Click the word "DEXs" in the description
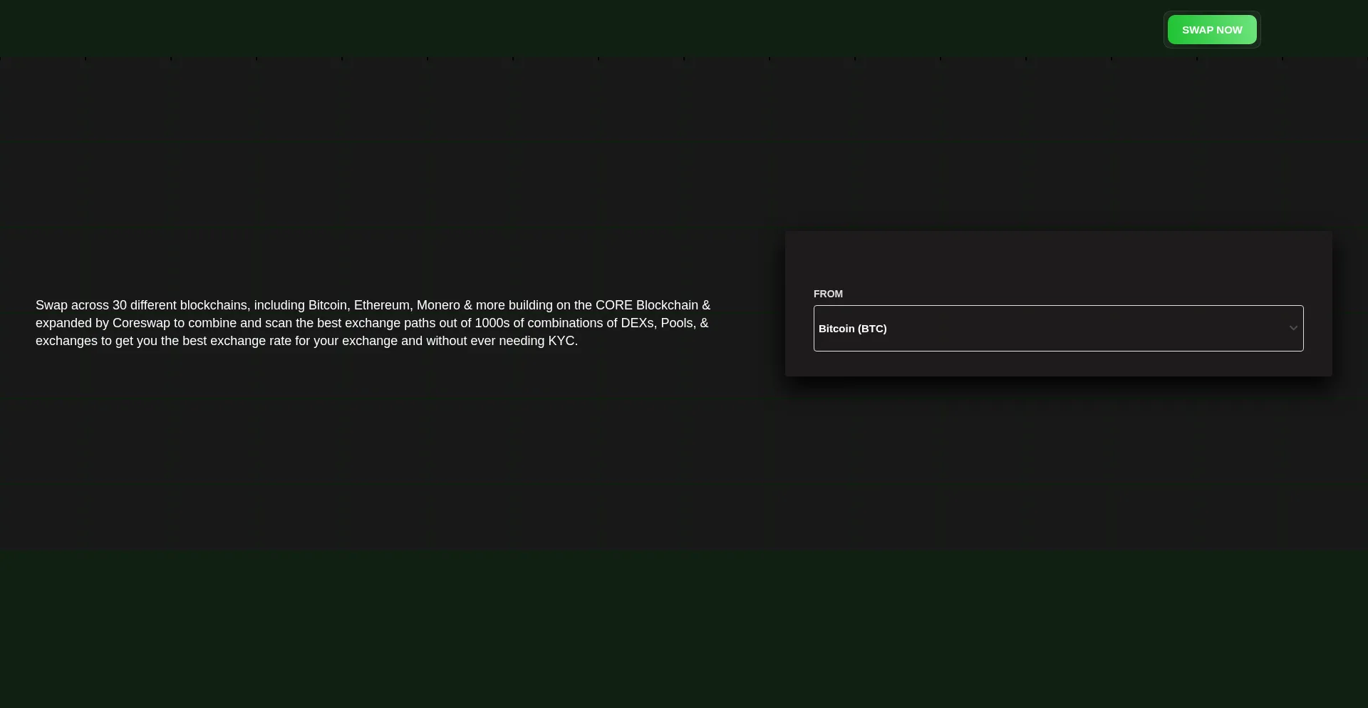The height and width of the screenshot is (708, 1368). click(x=637, y=323)
